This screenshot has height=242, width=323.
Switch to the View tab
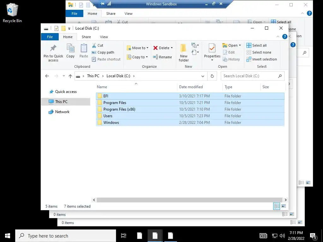tap(104, 37)
